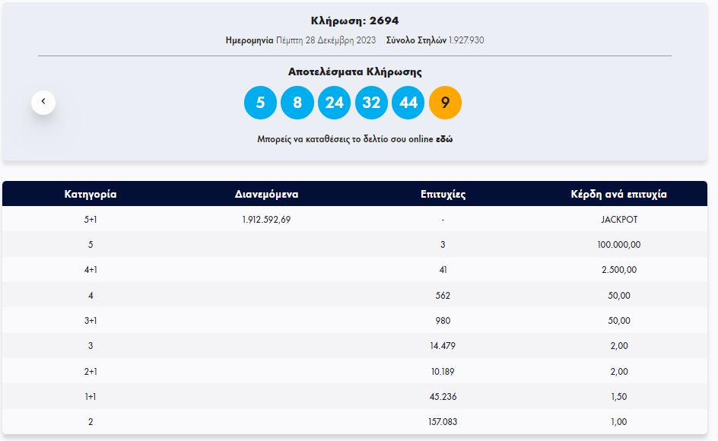Click the 'Κέρδη ανά επιτυχία' column header
This screenshot has width=718, height=441.
[618, 194]
